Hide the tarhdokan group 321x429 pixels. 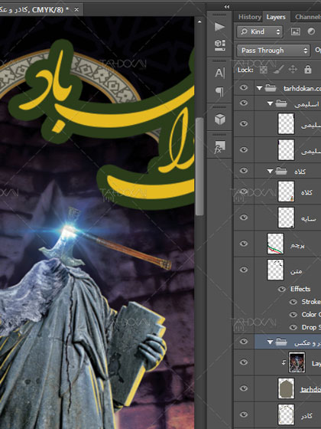[244, 87]
